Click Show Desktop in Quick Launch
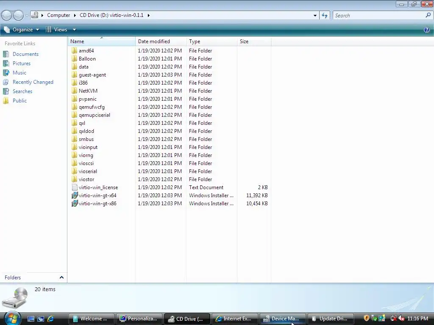Image resolution: width=434 pixels, height=325 pixels. point(31,319)
